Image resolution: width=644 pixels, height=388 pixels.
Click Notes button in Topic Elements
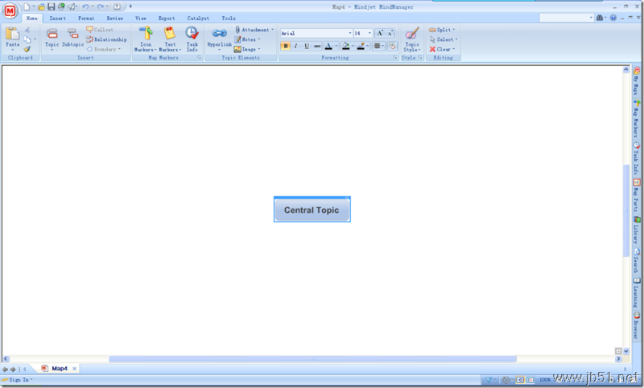click(247, 39)
